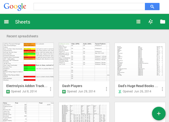
Task: Click Opened Jun 29, 2014 text
Action: [81, 92]
